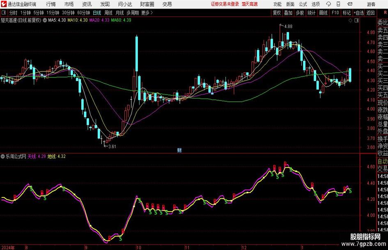Click the MA20: 4.33 indicator label
This screenshot has width=388, height=250.
[x=99, y=20]
